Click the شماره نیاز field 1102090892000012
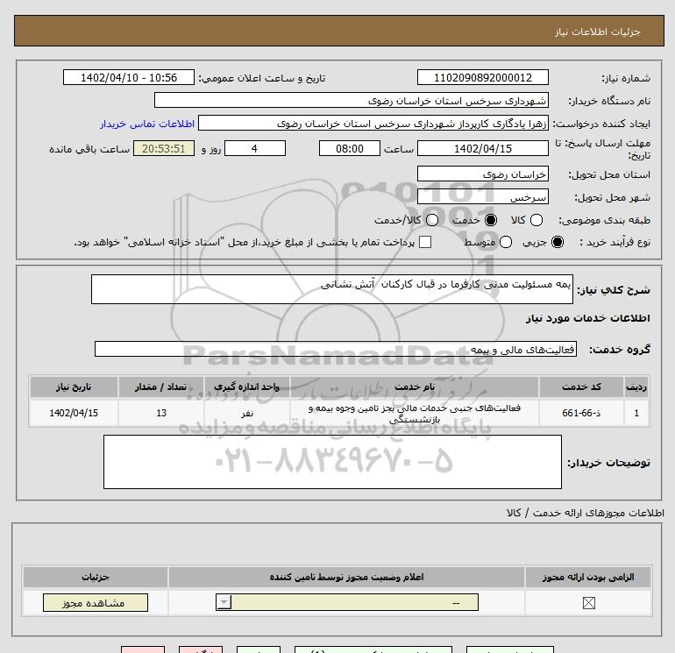Image resolution: width=675 pixels, height=653 pixels. pyautogui.click(x=482, y=77)
